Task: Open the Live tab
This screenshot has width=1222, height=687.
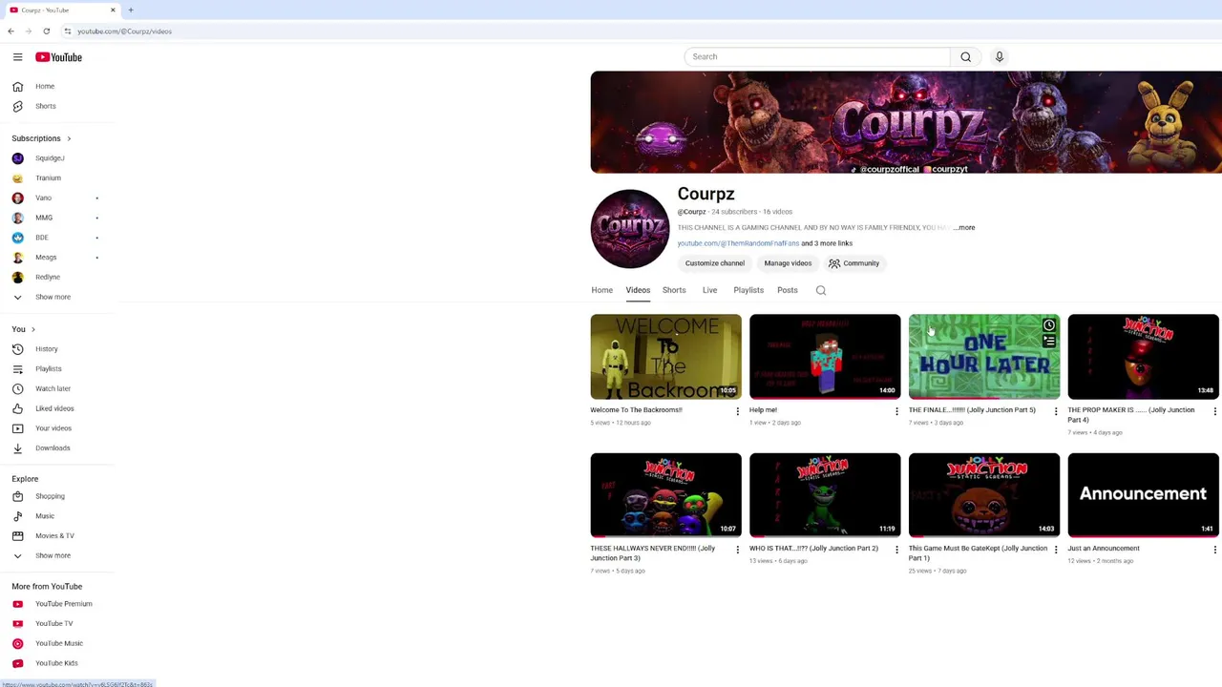Action: (709, 290)
